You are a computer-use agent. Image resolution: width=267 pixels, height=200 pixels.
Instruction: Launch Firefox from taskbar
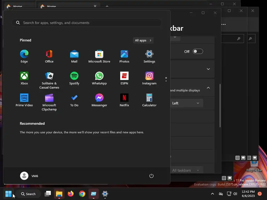pyautogui.click(x=71, y=194)
